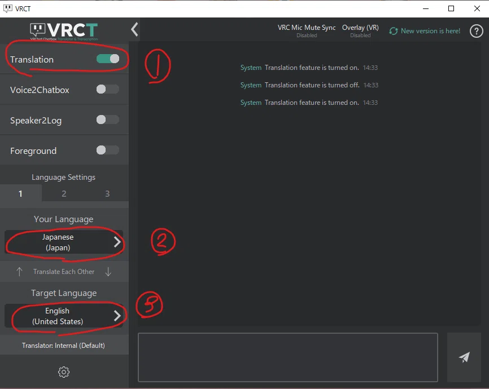Screen dimensions: 489x389
Task: Turn off the Translation toggle
Action: pos(108,59)
